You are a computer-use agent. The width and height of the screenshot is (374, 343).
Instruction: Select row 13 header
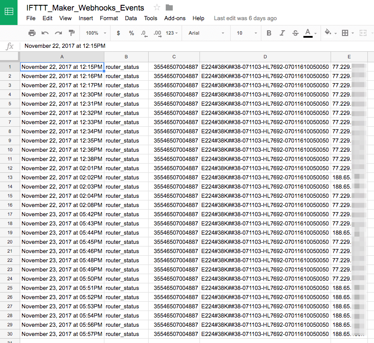10,177
